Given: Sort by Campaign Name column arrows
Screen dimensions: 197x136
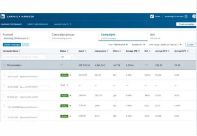Looking at the screenshot, I should 20,51.
